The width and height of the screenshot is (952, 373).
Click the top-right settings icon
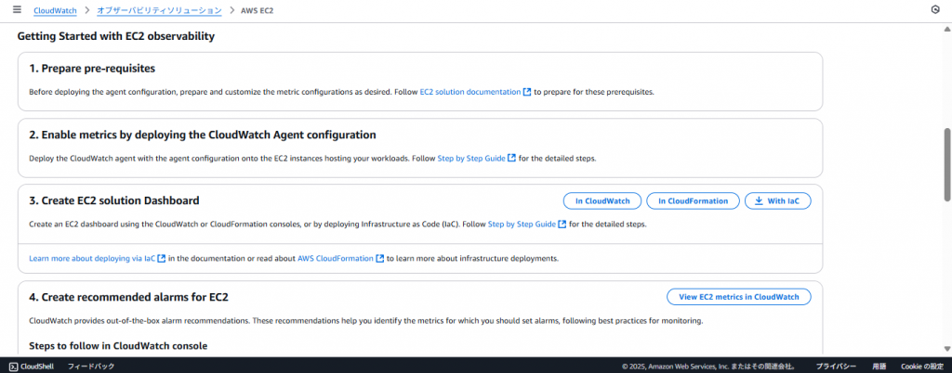tap(934, 9)
